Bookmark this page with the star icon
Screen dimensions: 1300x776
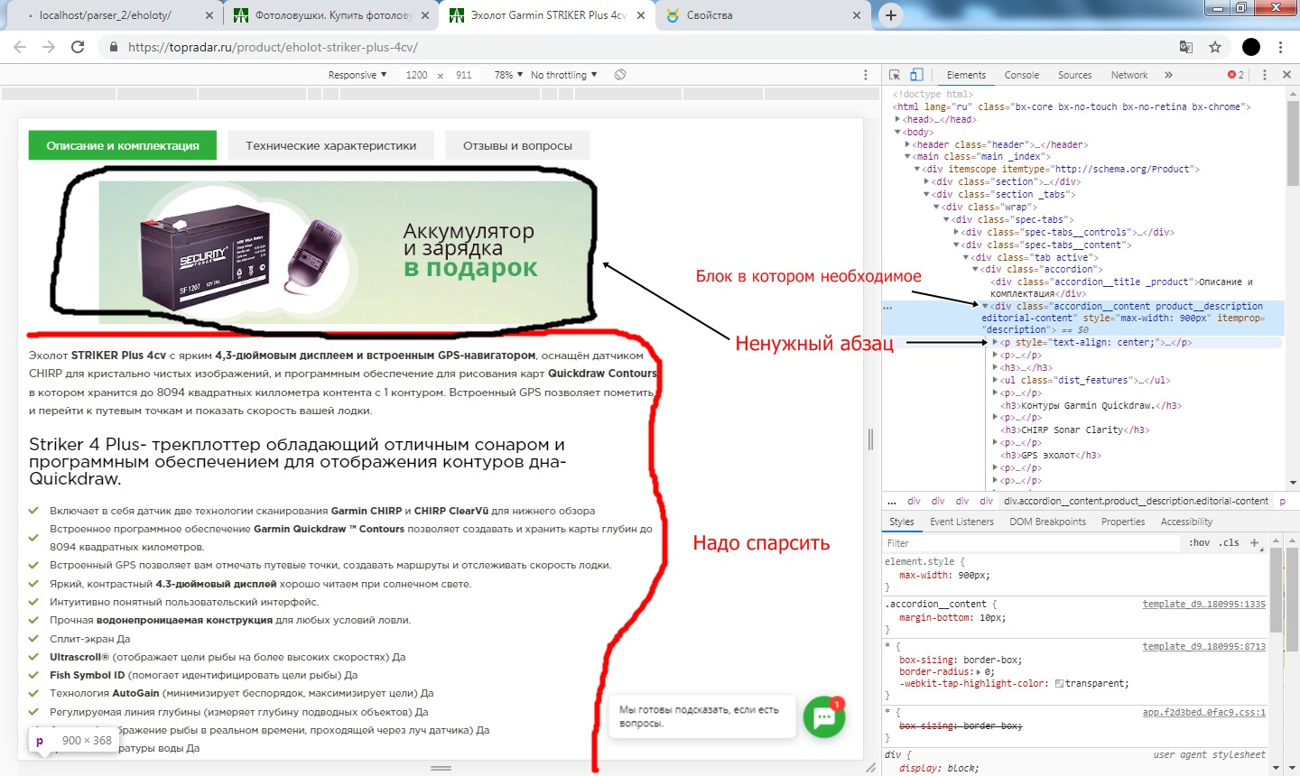tap(1215, 47)
